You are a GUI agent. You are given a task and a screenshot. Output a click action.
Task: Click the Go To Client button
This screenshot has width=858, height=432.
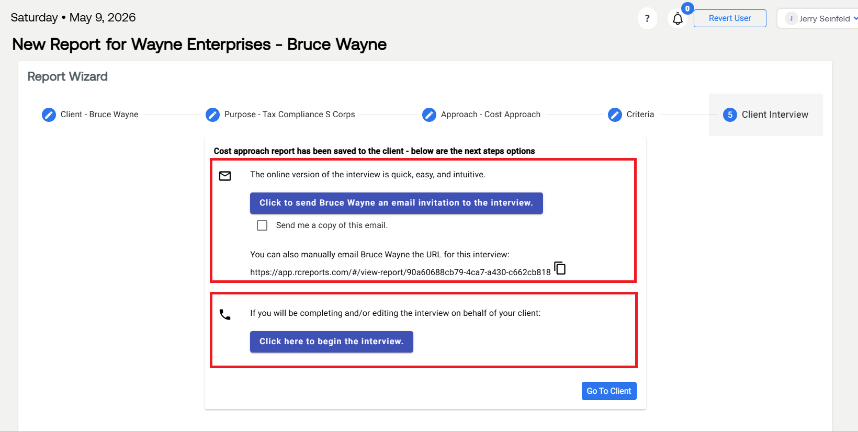tap(609, 391)
